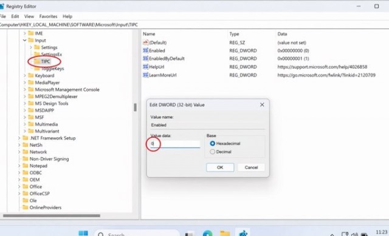Viewport: 389px width, 236px height.
Task: Select the Input folder icon
Action: point(31,40)
